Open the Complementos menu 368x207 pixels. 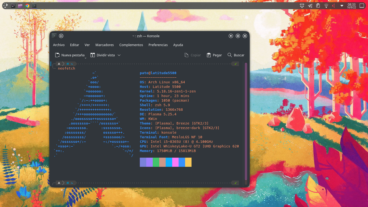click(x=131, y=45)
